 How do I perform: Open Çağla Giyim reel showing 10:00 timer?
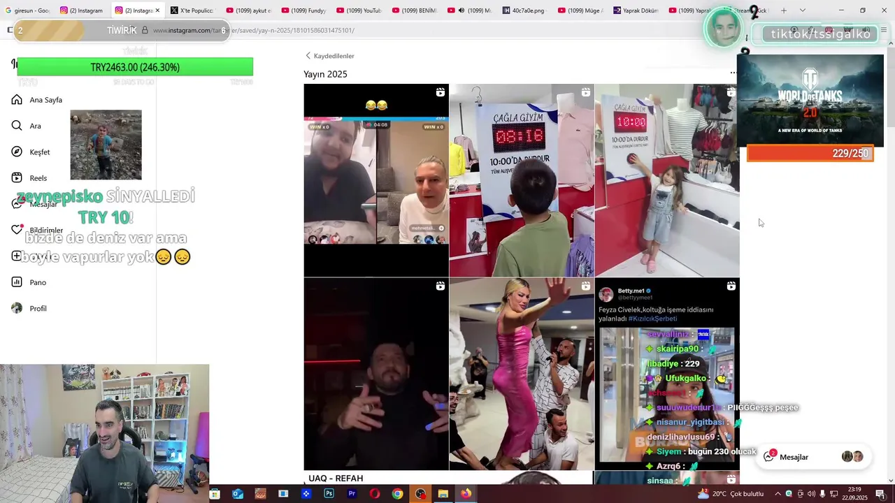point(667,180)
